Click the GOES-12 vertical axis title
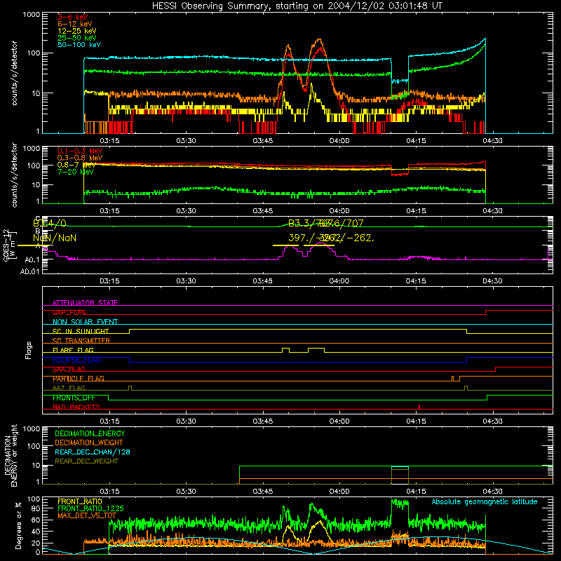 pos(9,245)
